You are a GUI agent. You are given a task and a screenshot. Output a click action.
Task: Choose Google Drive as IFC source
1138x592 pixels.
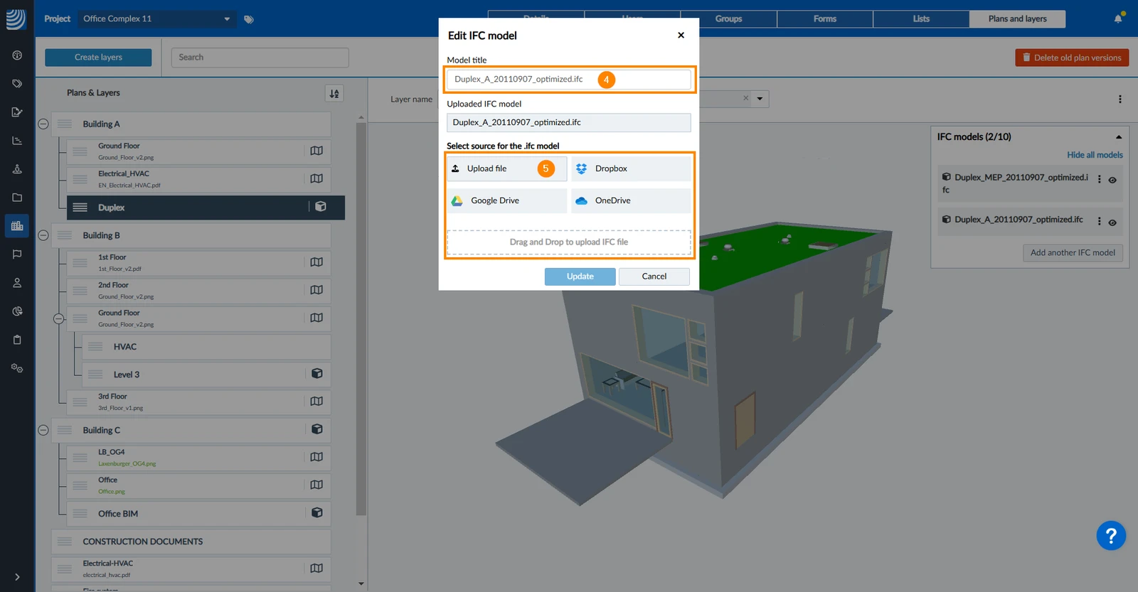(506, 200)
